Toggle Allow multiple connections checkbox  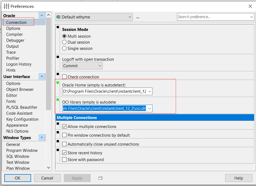(x=64, y=126)
